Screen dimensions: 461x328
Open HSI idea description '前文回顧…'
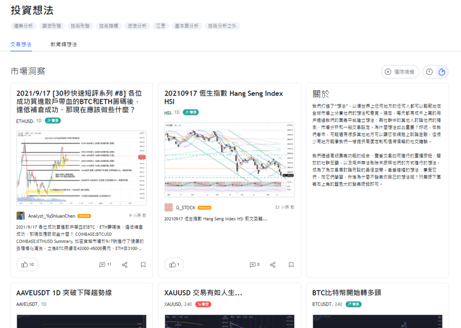click(216, 219)
